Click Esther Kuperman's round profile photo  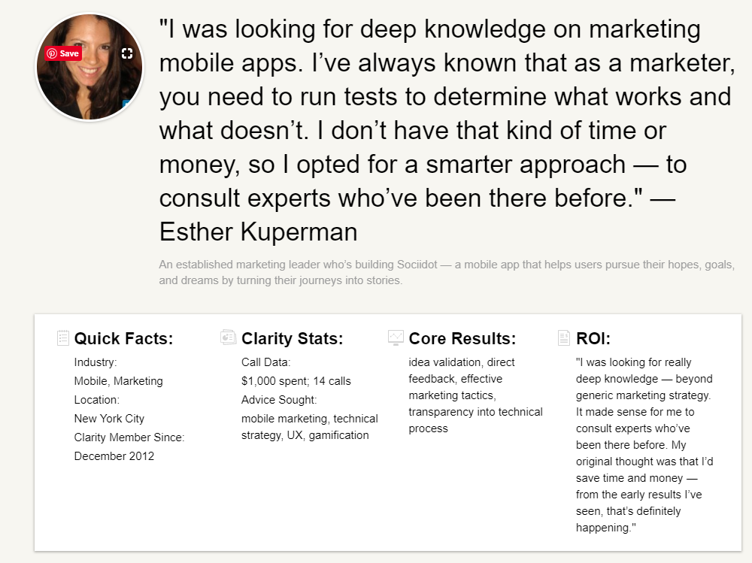89,67
